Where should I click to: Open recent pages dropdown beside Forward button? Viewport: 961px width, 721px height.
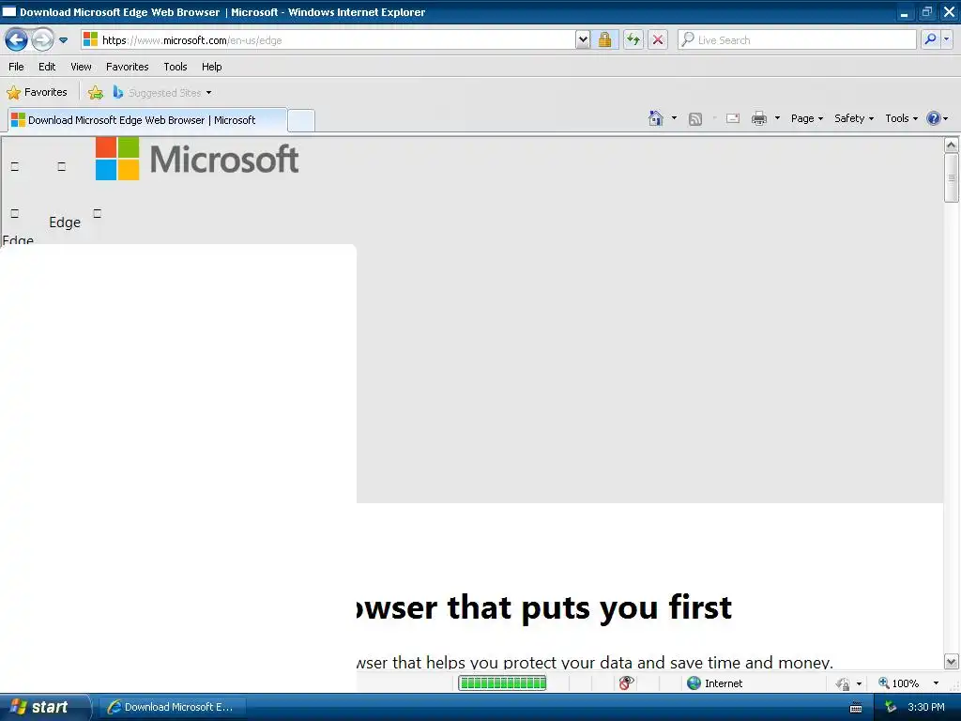63,40
